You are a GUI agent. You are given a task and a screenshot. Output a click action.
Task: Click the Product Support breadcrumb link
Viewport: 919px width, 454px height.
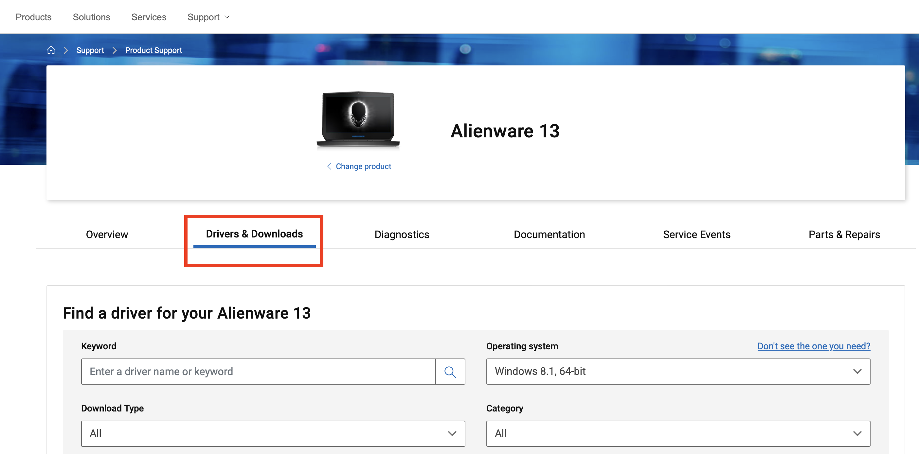153,50
